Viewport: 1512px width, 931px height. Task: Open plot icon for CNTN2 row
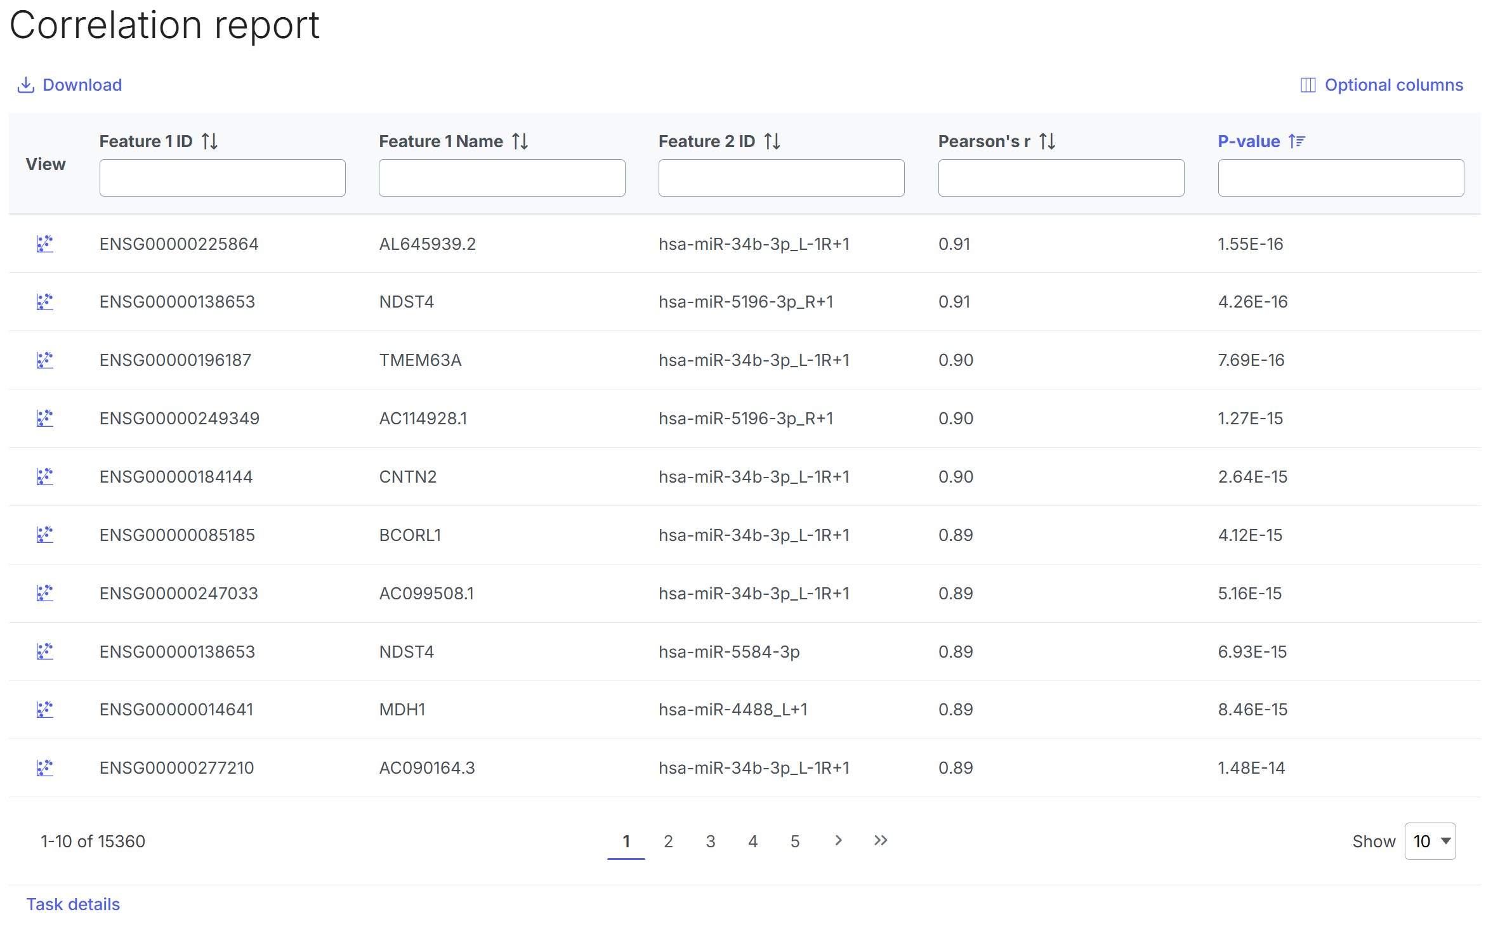44,477
